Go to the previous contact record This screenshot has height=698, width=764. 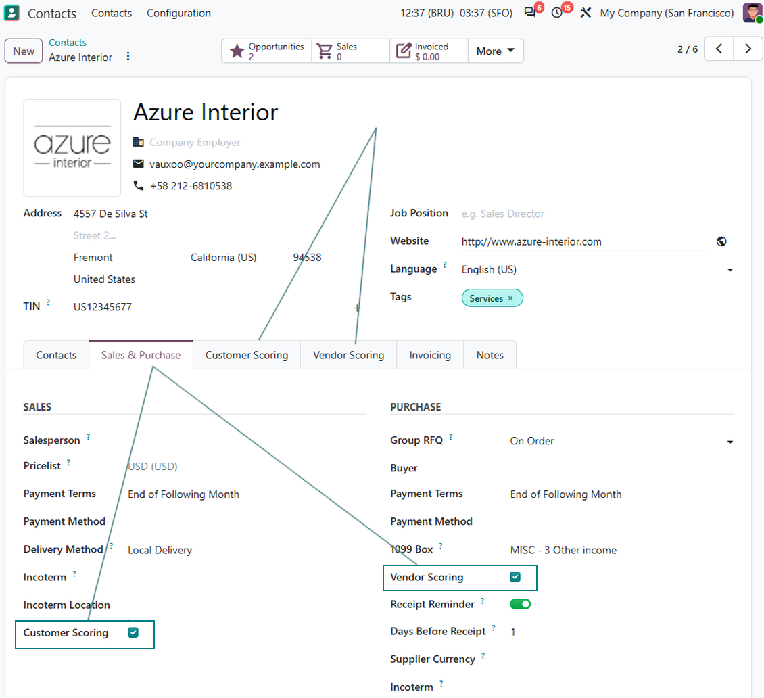click(x=719, y=49)
